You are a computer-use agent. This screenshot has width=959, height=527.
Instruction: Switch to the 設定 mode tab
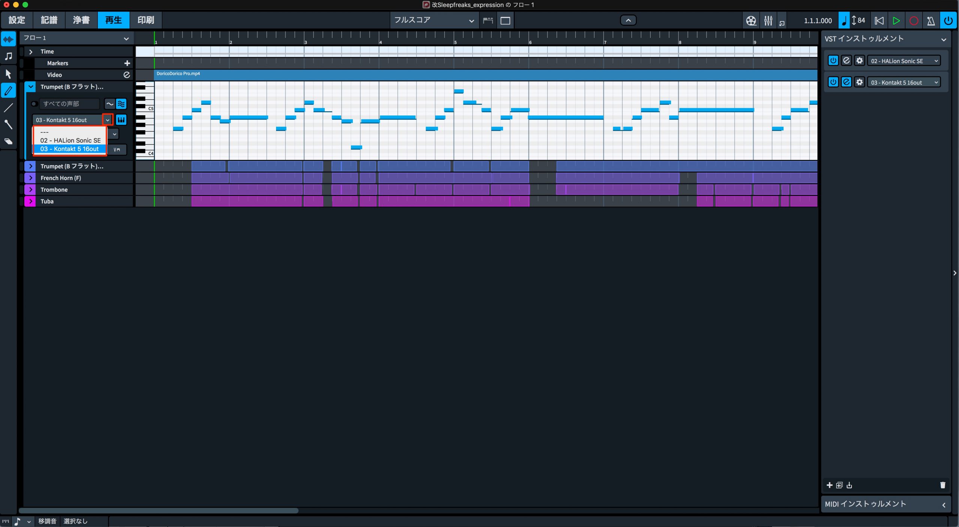[x=17, y=20]
